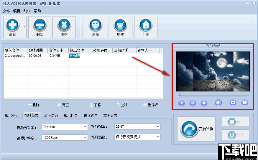Click the 购买 shopping cart button

click(x=121, y=27)
